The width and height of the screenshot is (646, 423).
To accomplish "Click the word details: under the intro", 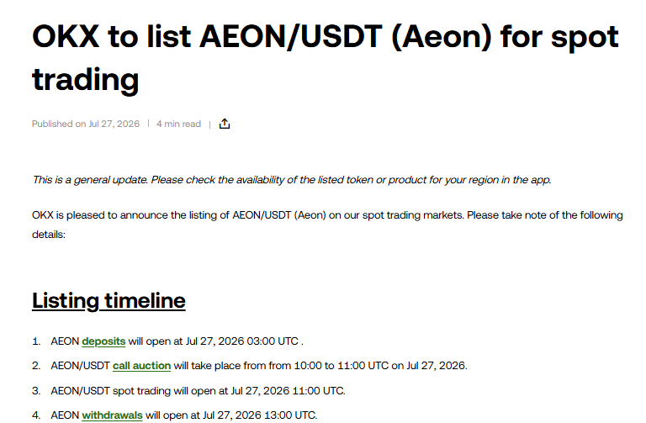I will tap(49, 235).
